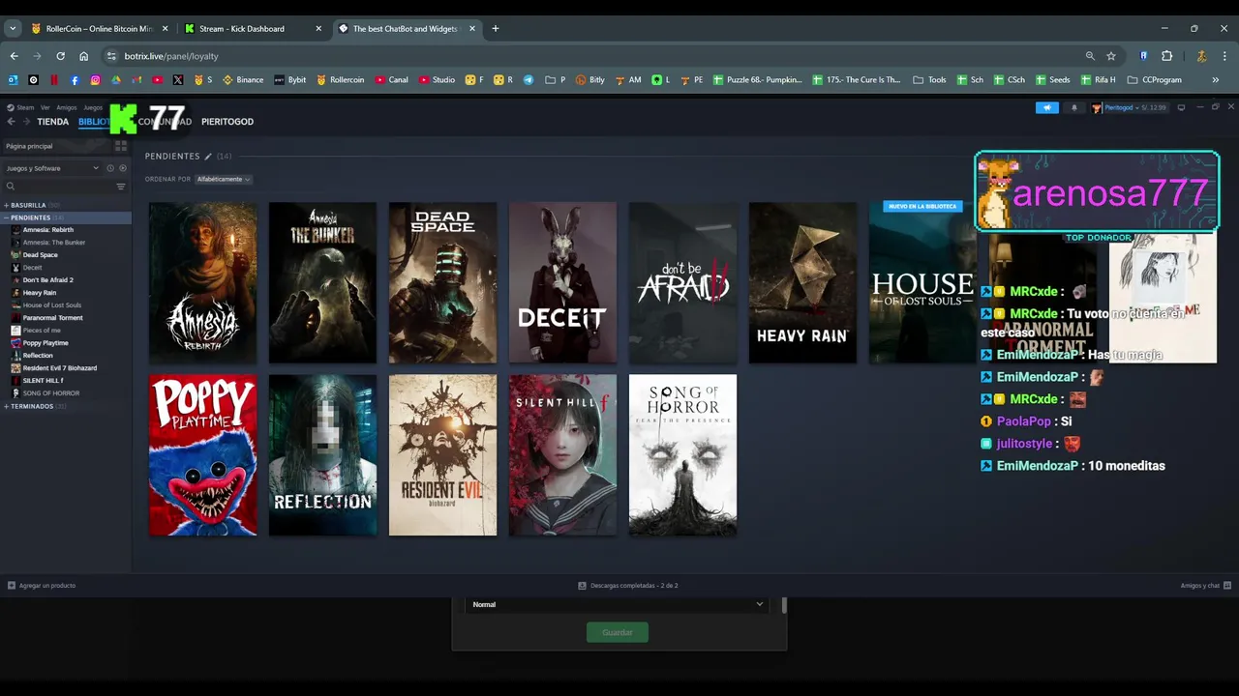Open the Netflix bookmark
The width and height of the screenshot is (1239, 696).
tap(54, 80)
